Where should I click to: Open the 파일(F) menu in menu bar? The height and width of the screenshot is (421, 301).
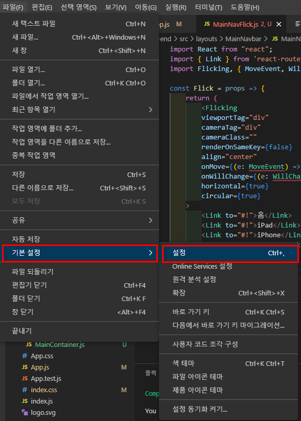click(13, 7)
